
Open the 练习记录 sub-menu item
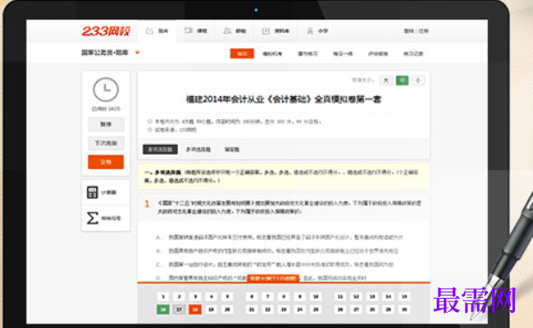pyautogui.click(x=413, y=53)
